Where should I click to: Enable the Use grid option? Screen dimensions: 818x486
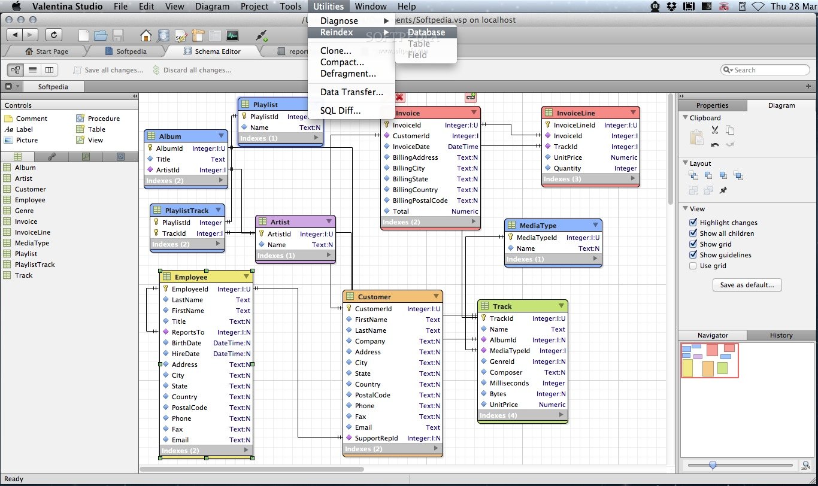693,266
